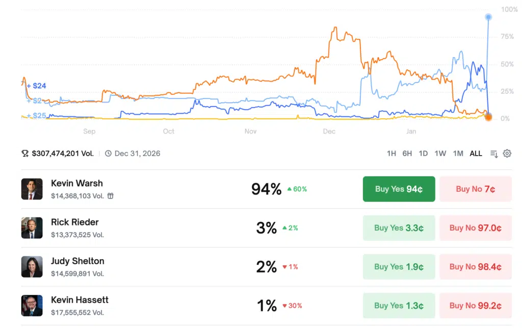522x328 pixels.
Task: Show the 1M chart range
Action: click(458, 154)
